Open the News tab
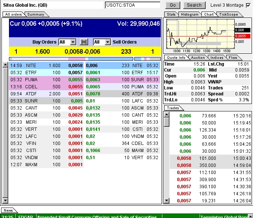This screenshot has height=218, width=253. pos(8,210)
